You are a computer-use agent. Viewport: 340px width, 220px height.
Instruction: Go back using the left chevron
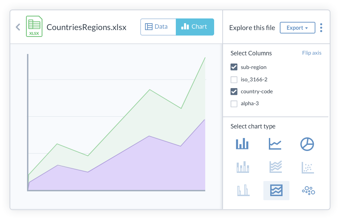tap(18, 27)
